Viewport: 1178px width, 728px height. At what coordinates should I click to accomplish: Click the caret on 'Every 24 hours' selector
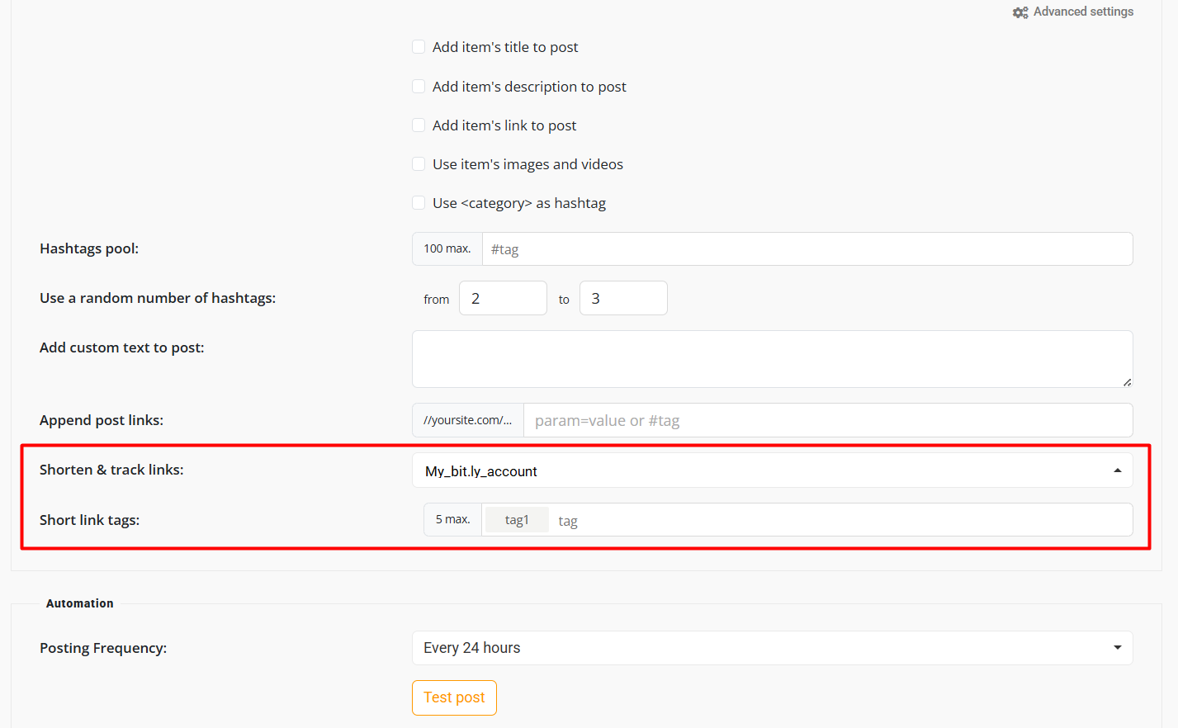pos(1117,648)
